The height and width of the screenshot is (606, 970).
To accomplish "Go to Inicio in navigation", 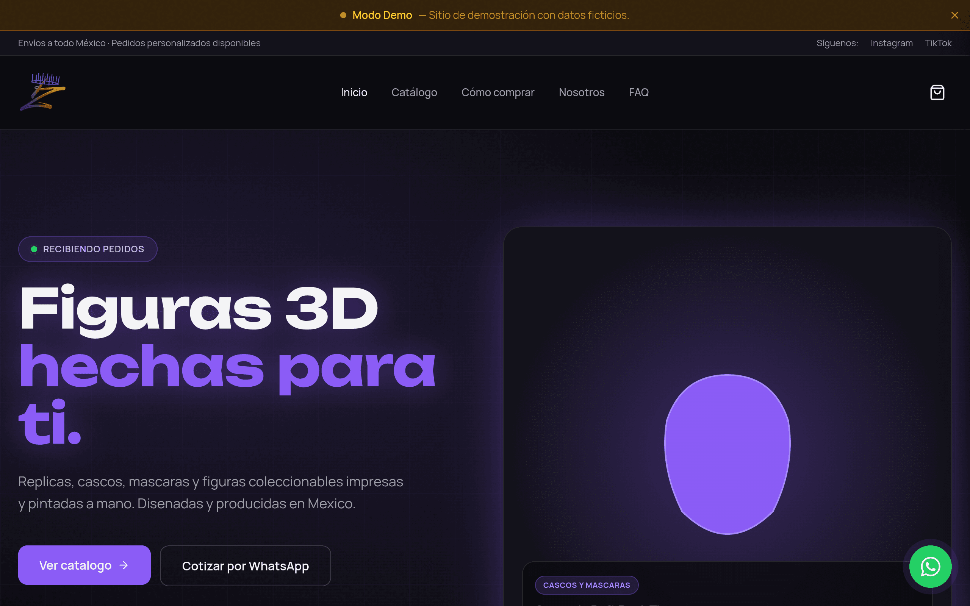I will pos(354,92).
